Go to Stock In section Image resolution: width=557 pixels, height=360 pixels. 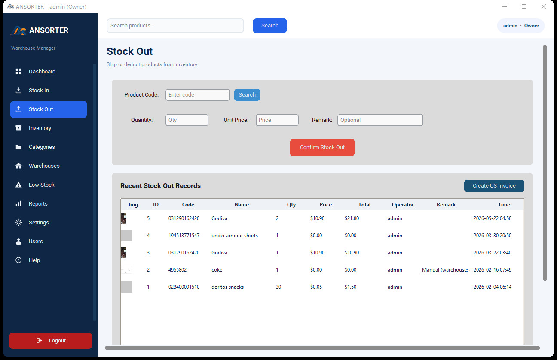[x=49, y=90]
